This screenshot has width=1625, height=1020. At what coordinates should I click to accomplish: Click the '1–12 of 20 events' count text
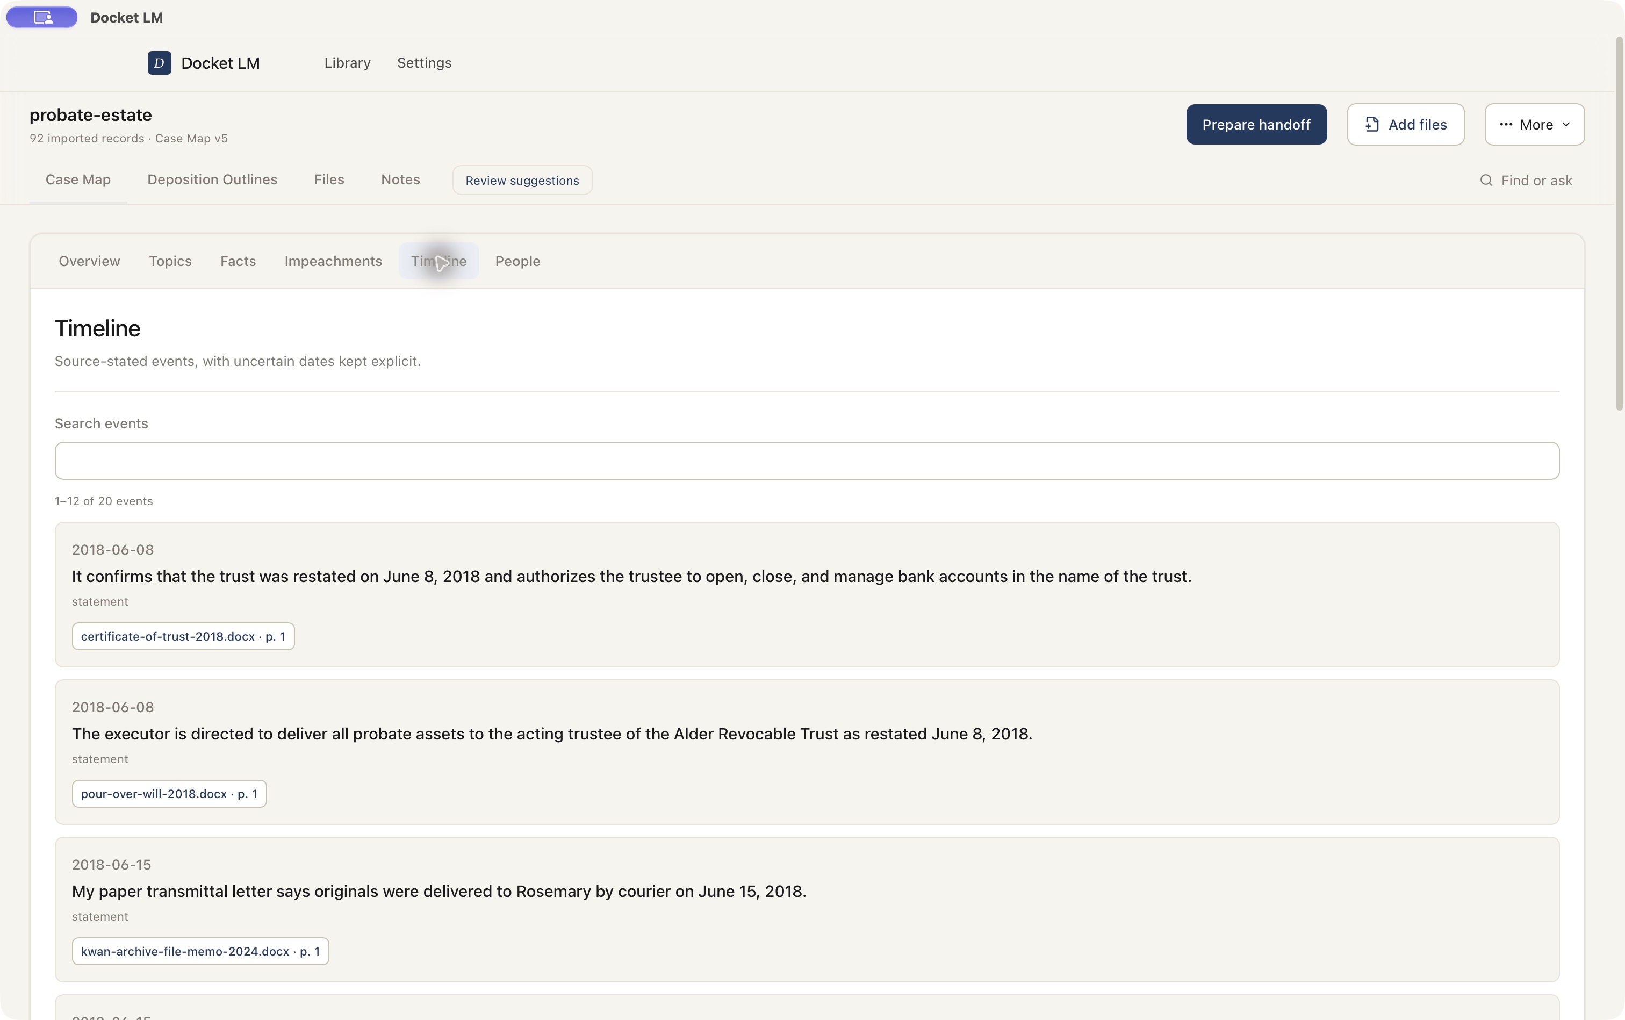[x=104, y=501]
